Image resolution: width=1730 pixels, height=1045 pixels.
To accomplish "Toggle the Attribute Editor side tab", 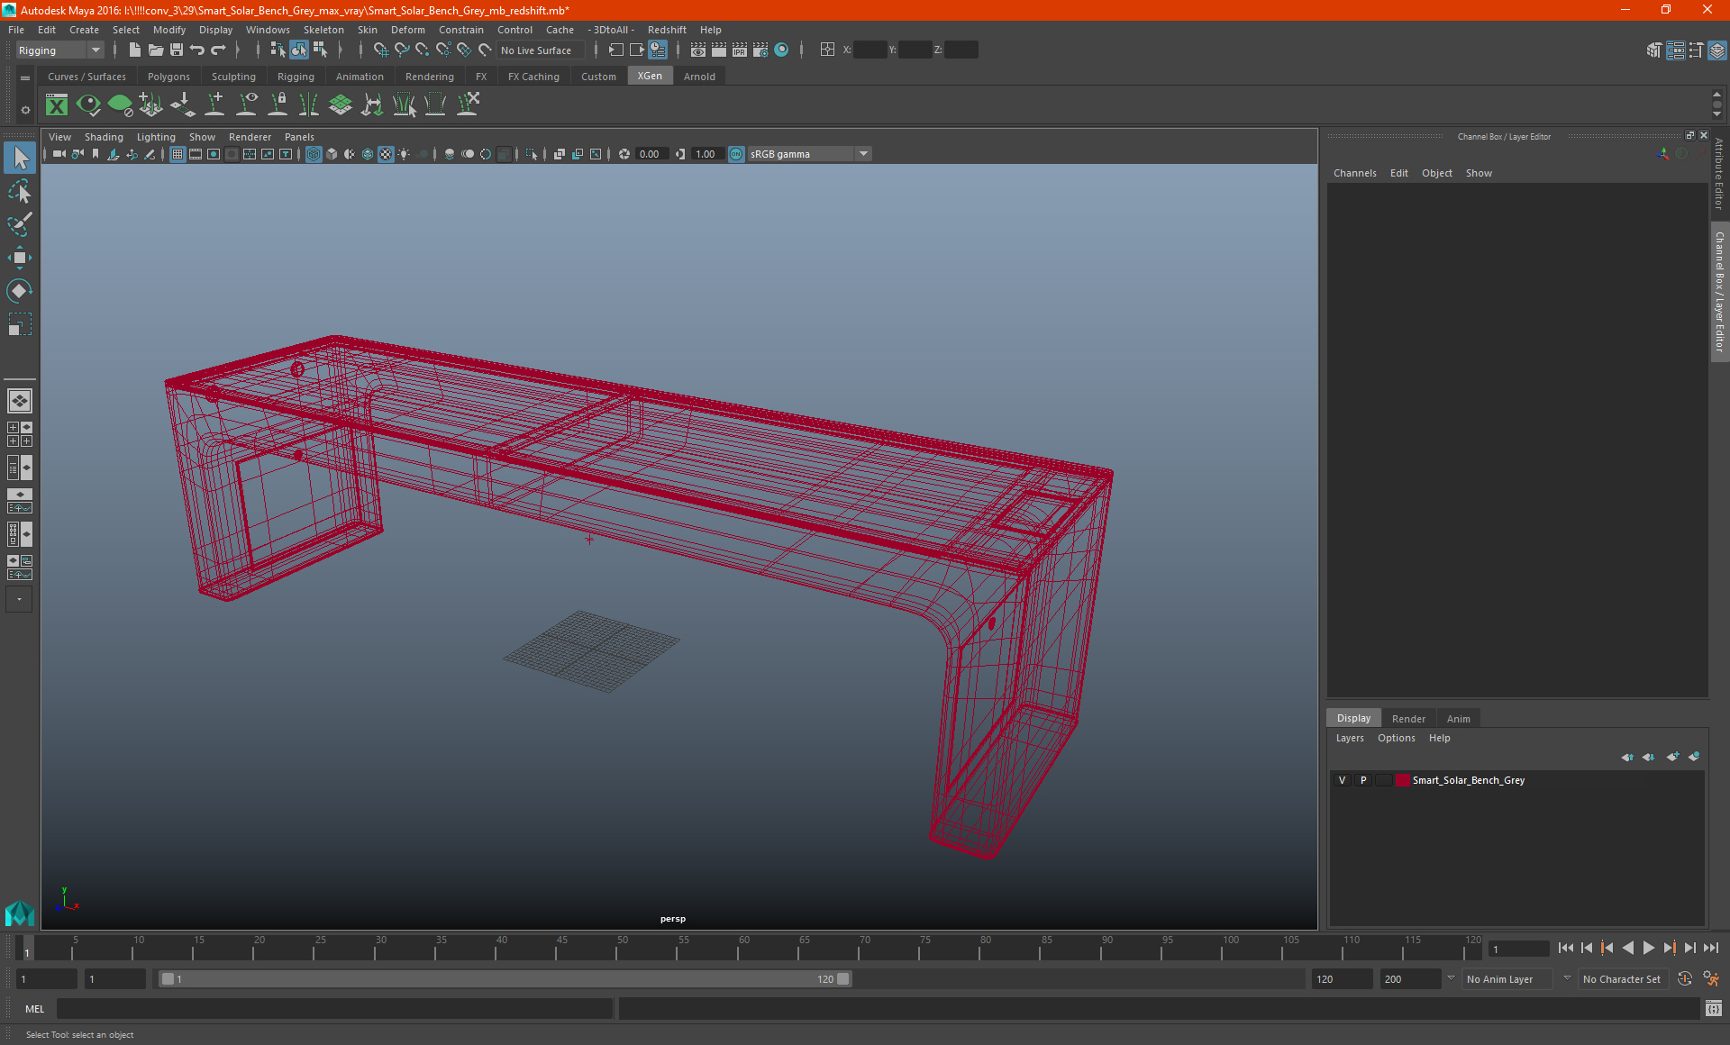I will [x=1719, y=175].
